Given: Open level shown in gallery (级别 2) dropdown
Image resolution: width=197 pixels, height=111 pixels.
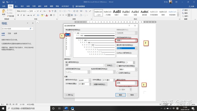Looking at the screenshot, I should pos(136,48).
